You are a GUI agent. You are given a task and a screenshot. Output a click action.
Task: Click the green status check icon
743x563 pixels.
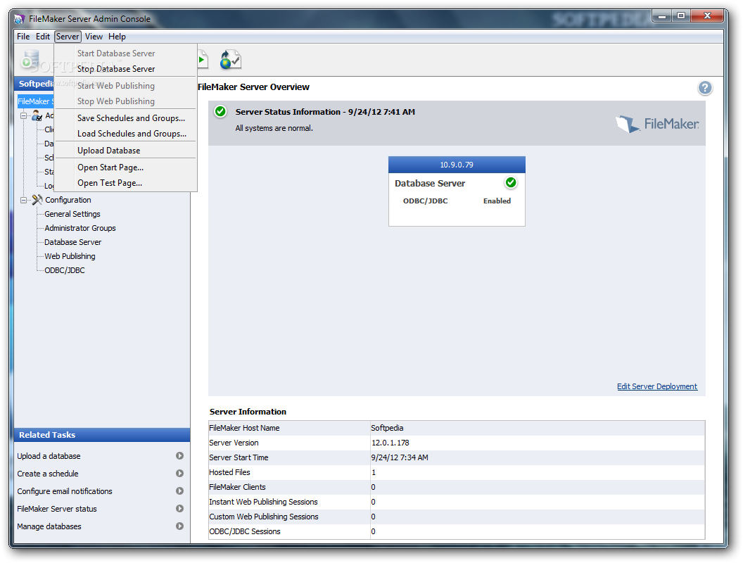point(220,111)
